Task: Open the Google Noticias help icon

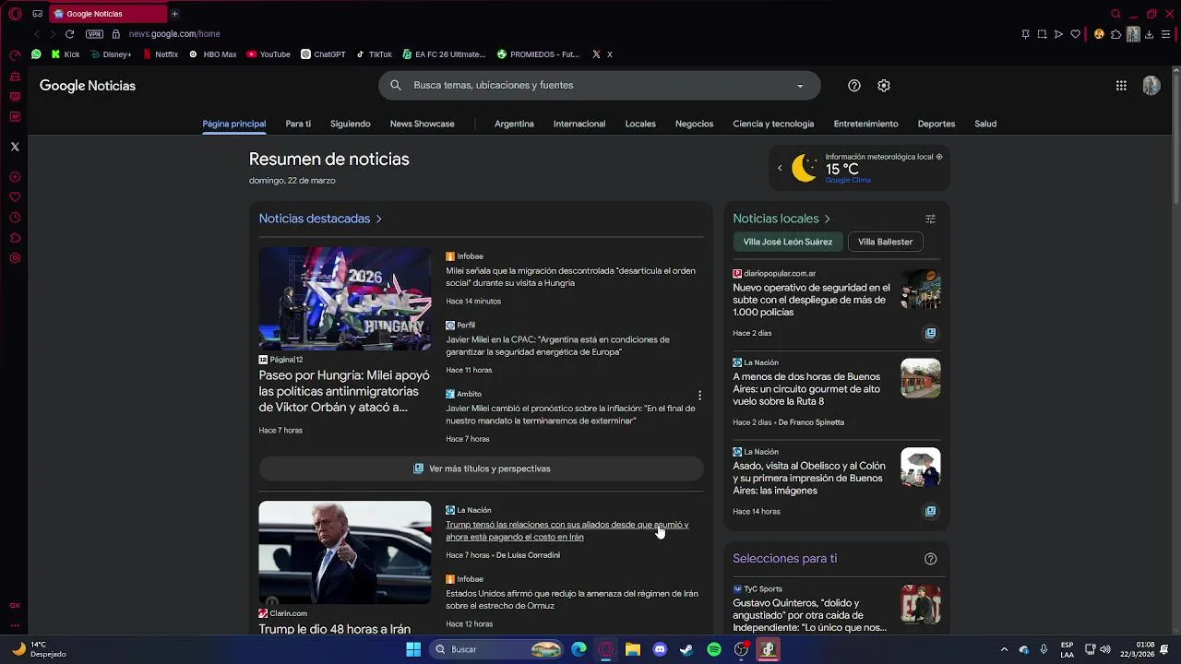Action: (854, 86)
